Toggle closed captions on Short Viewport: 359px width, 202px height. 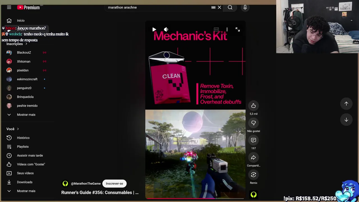pos(216,29)
